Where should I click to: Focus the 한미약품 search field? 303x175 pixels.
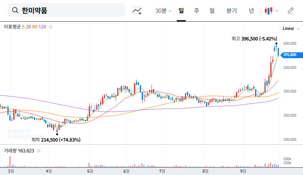[66, 10]
